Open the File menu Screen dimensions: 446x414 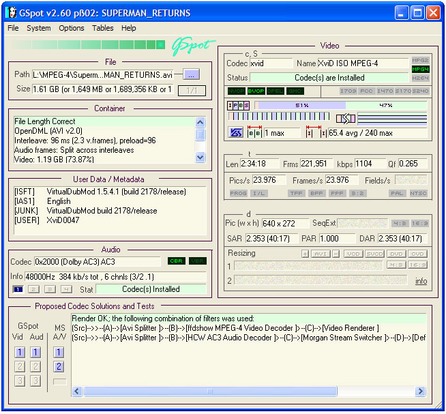click(x=13, y=28)
